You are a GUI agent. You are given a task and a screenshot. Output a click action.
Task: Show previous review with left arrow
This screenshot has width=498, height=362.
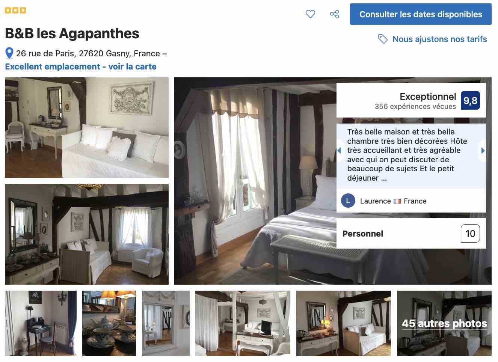339,151
